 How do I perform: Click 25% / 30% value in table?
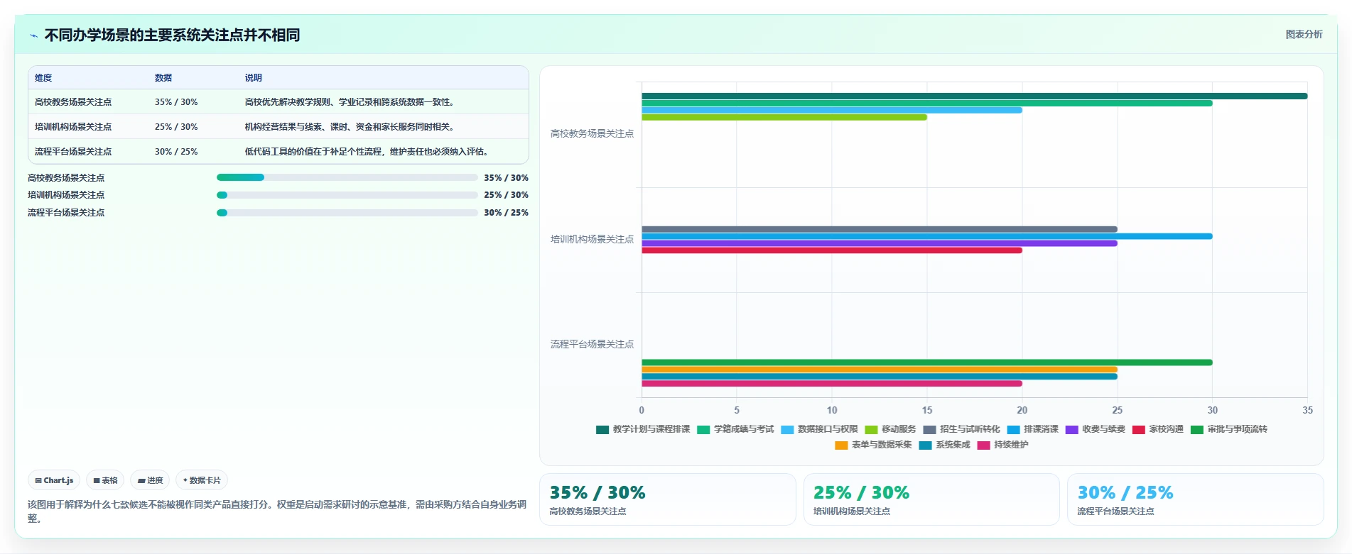coord(176,127)
